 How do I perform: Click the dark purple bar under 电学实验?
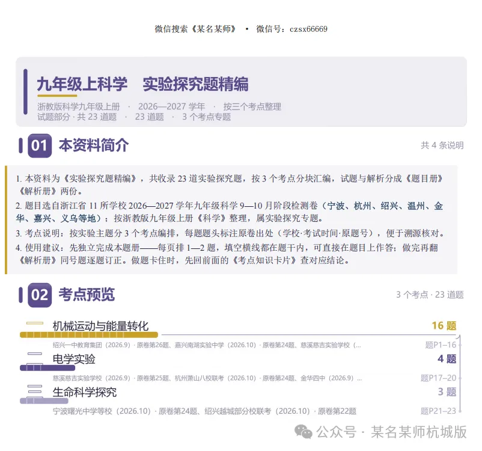coord(47,367)
